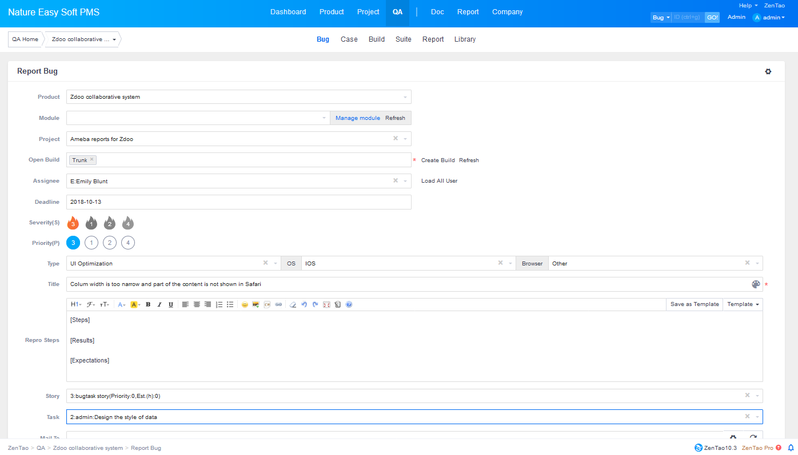Click the undo icon in the editor
This screenshot has height=455, width=798.
coord(304,305)
